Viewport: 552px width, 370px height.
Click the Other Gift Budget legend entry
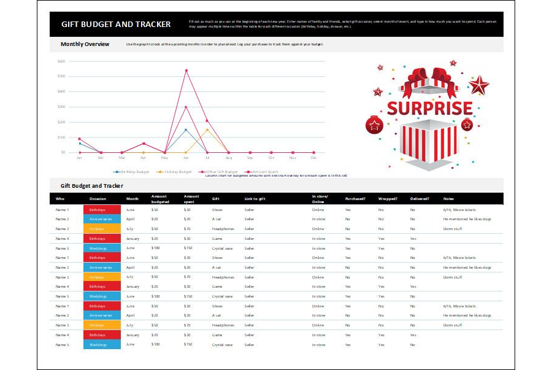coord(218,172)
